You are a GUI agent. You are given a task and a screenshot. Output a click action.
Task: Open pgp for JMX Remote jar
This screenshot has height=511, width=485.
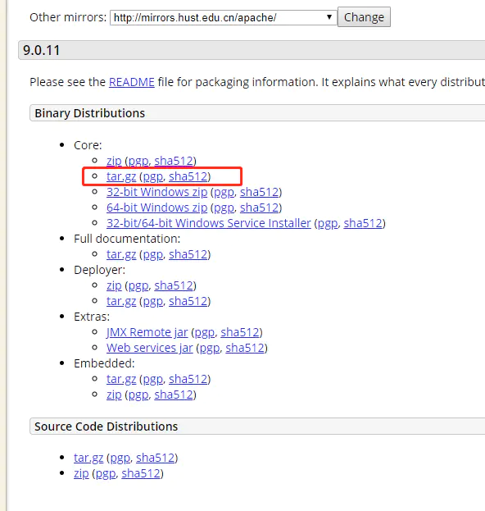pos(205,332)
